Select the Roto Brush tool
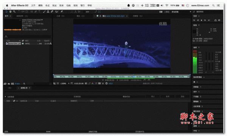The width and height of the screenshot is (227, 136). pyautogui.click(x=57, y=12)
